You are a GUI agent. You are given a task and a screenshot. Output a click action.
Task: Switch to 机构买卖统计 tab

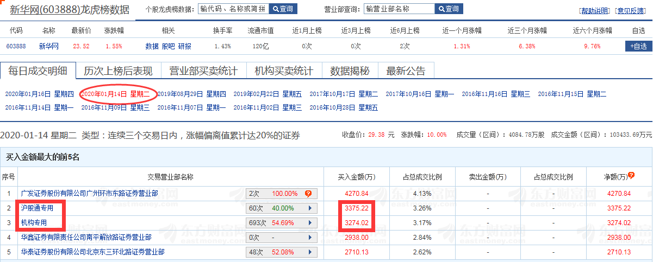[284, 71]
